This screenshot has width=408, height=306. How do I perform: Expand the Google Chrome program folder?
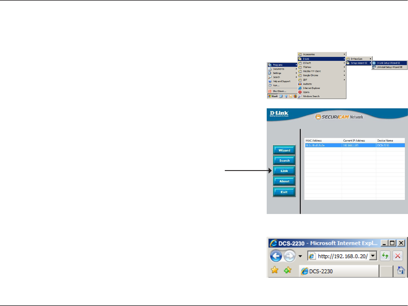322,75
